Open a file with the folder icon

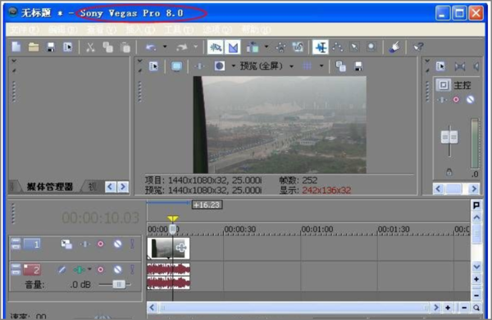pyautogui.click(x=34, y=47)
